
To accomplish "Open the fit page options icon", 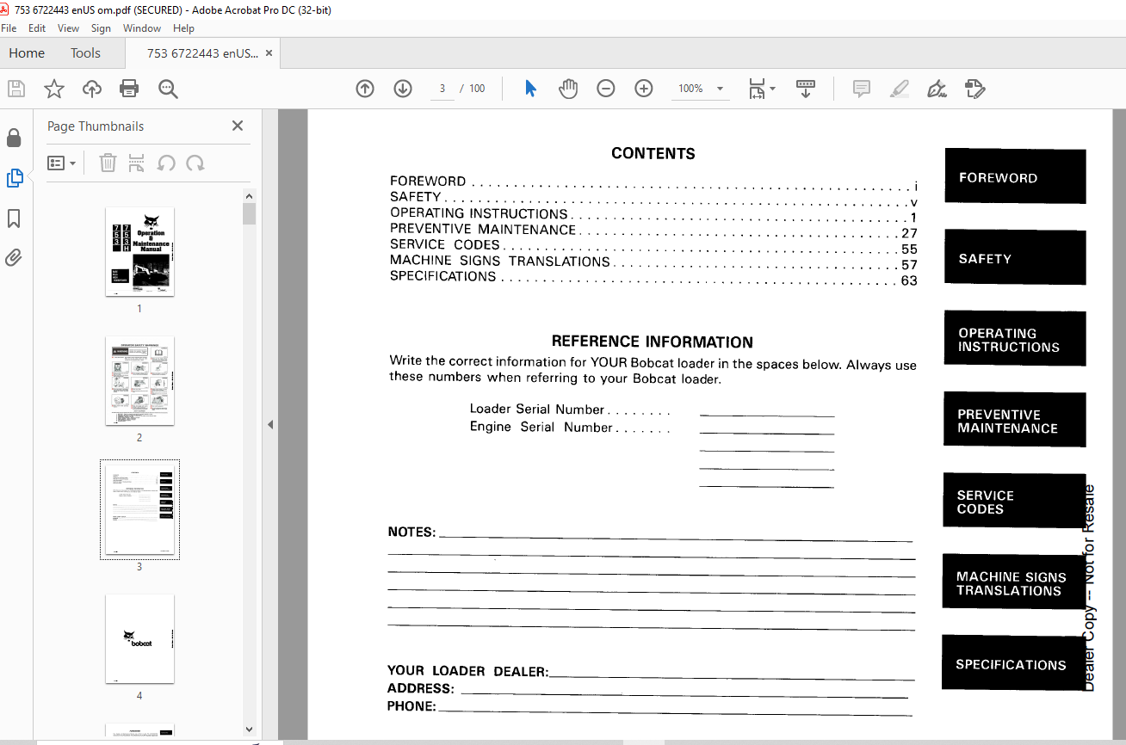I will (x=757, y=89).
